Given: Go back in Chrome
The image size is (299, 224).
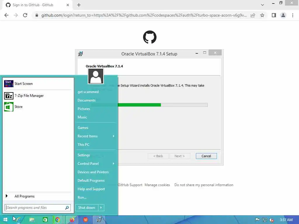Looking at the screenshot, I should click(x=6, y=15).
